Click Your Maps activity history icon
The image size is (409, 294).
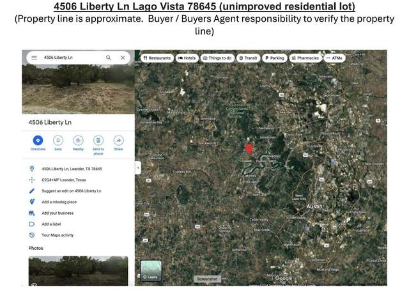[x=32, y=235]
